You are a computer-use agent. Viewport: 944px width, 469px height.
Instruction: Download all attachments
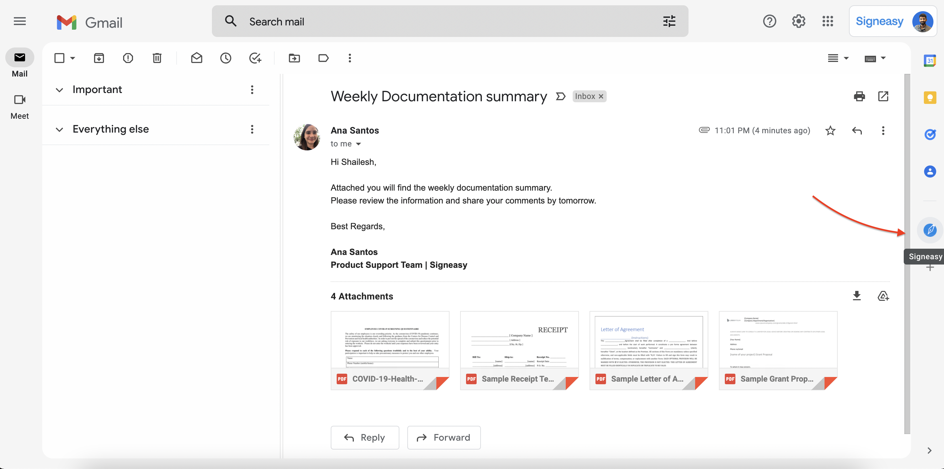point(857,296)
